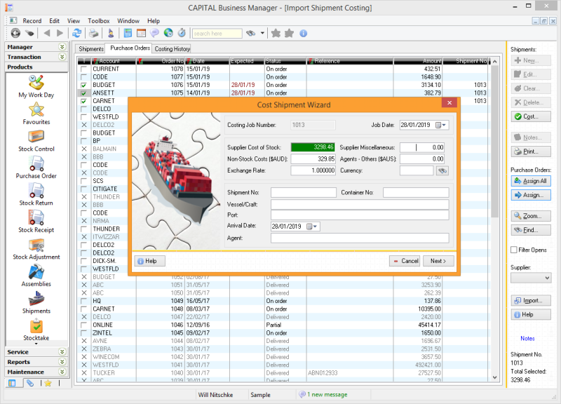
Task: Click the first star toolbar icon
Action: (276, 33)
